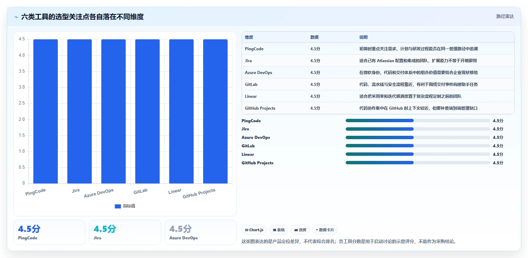
Task: Click the GitHub Projects progress bar
Action: pyautogui.click(x=418, y=163)
